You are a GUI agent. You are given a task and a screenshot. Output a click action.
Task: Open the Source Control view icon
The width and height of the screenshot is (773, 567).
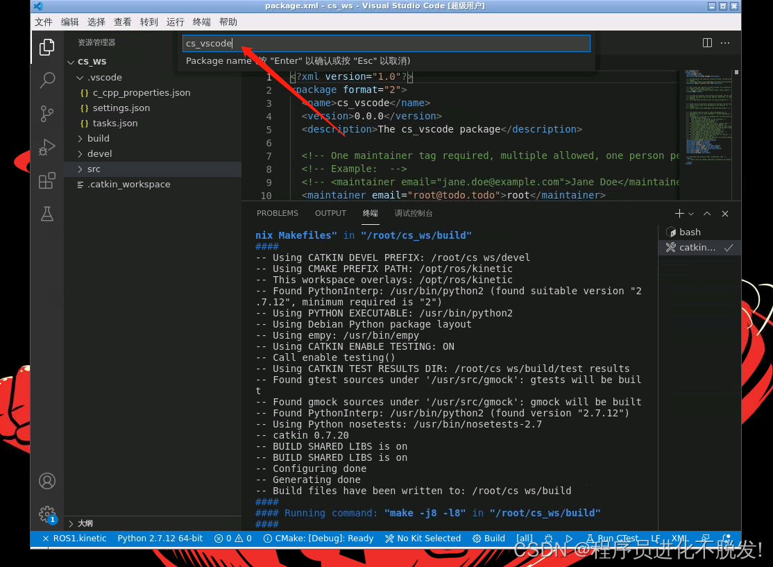(46, 113)
